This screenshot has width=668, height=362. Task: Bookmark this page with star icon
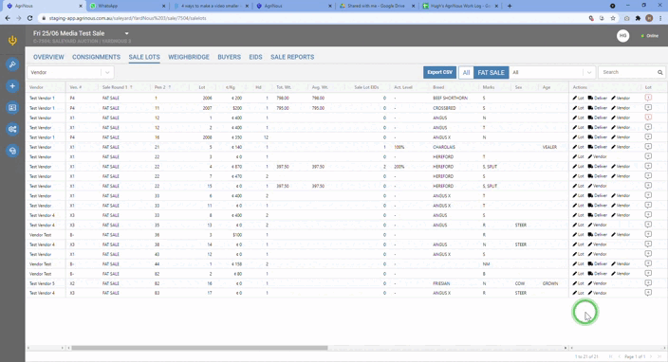point(613,18)
